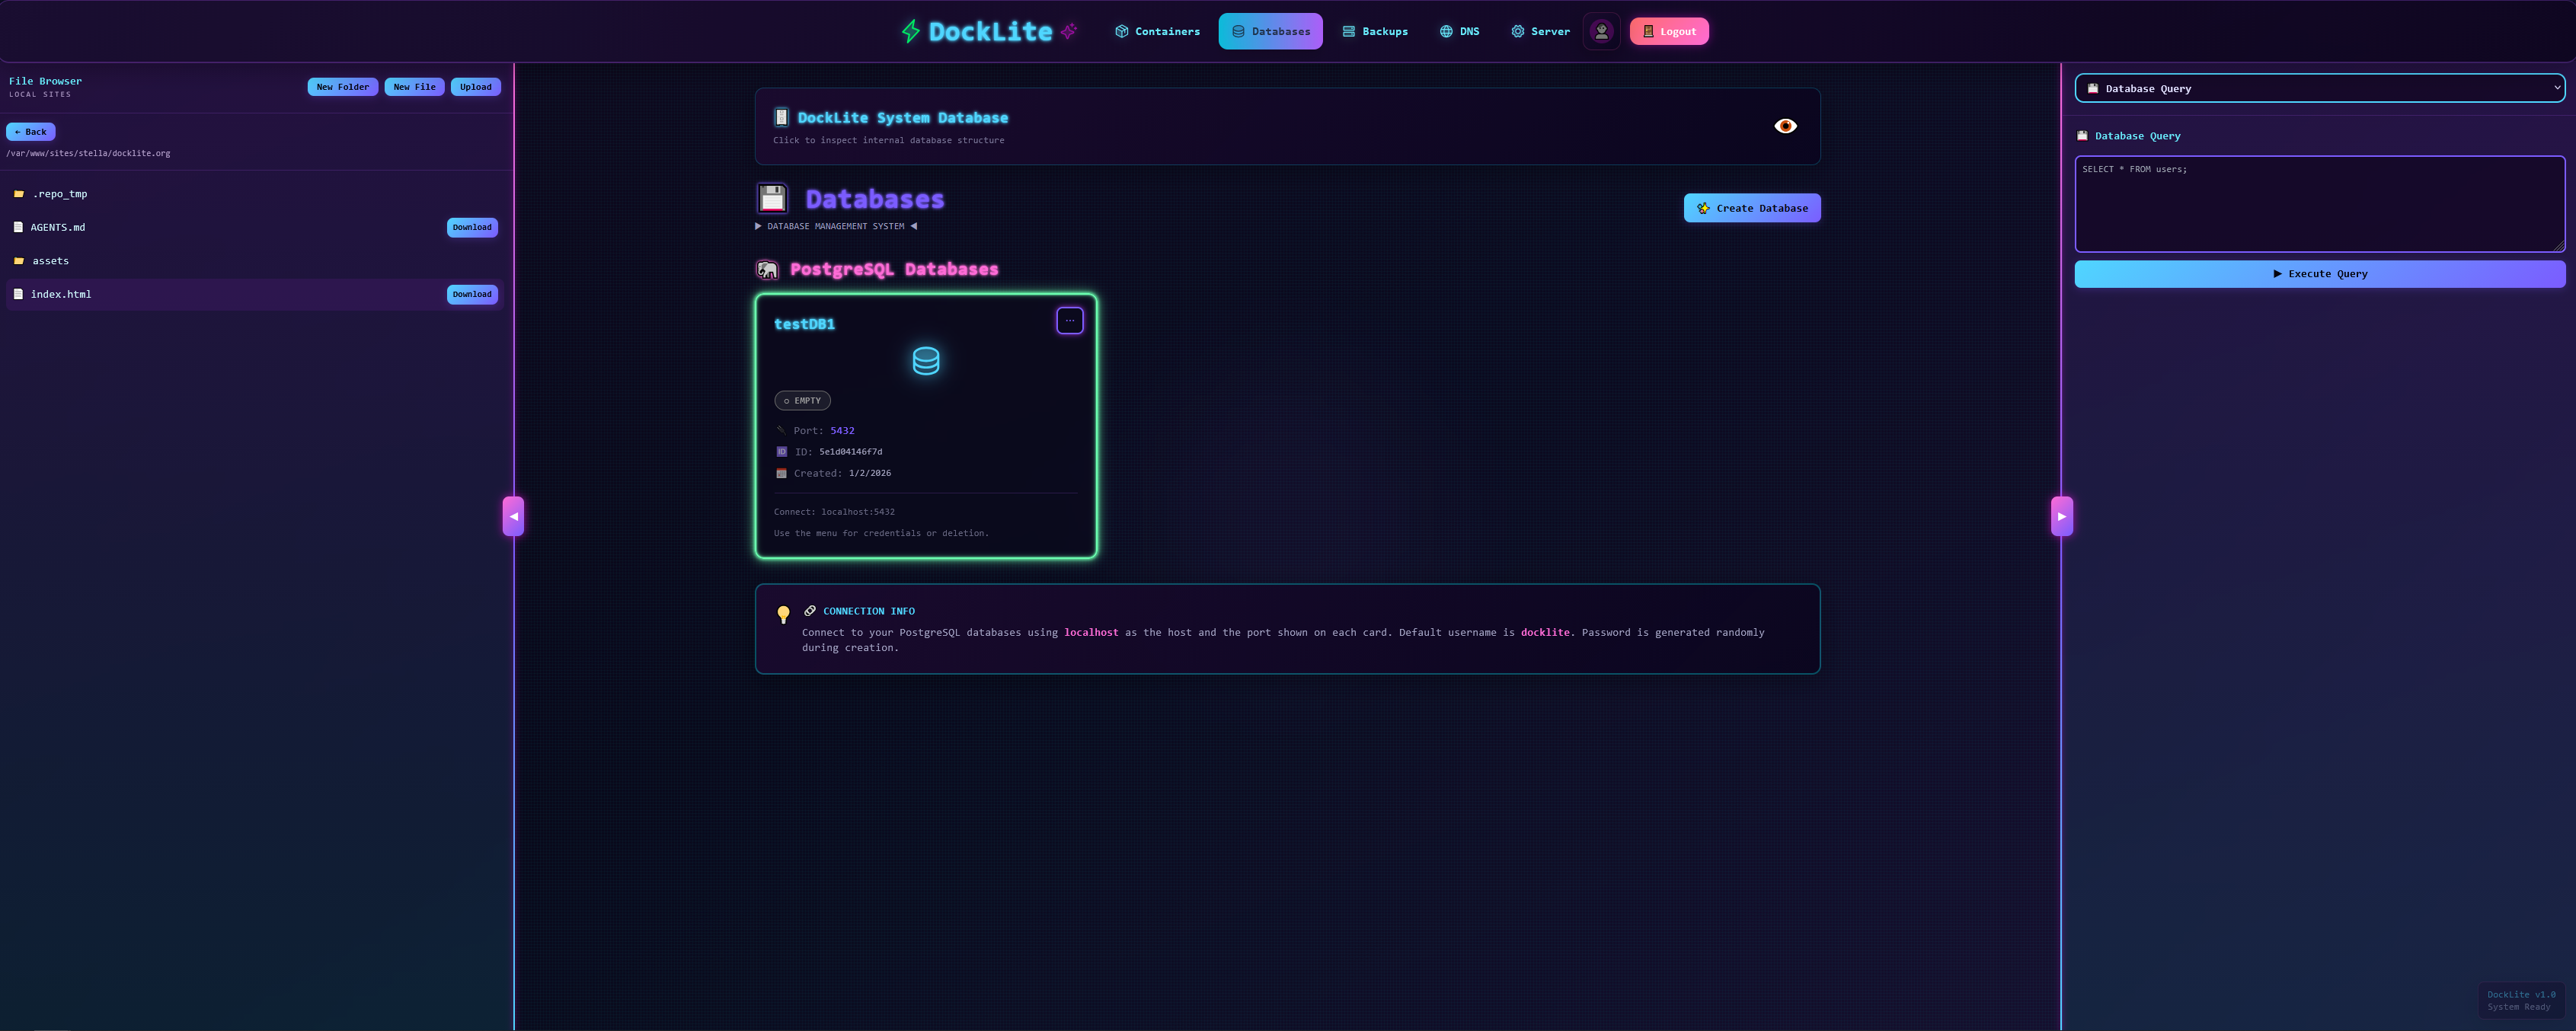Open the user profile avatar icon
The image size is (2576, 1031).
pos(1601,31)
